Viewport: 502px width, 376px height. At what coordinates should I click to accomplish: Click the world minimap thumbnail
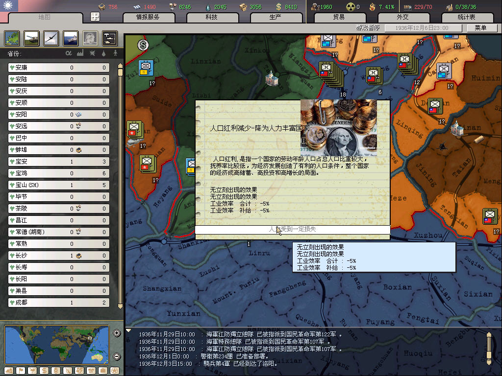(x=57, y=345)
